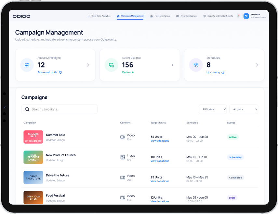Click the Campaigns section heading
Viewport: 279px width, 215px height.
34,97
